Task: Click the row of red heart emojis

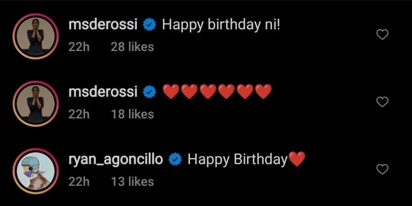Action: 217,92
